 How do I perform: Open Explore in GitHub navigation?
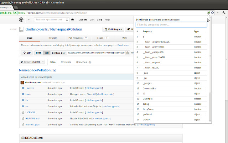pos(83,20)
